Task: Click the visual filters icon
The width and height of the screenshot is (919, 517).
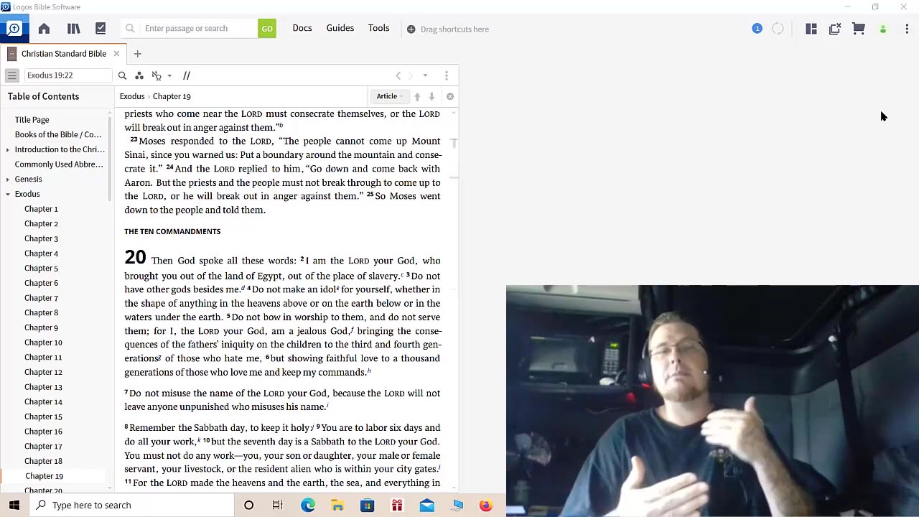Action: (x=139, y=75)
